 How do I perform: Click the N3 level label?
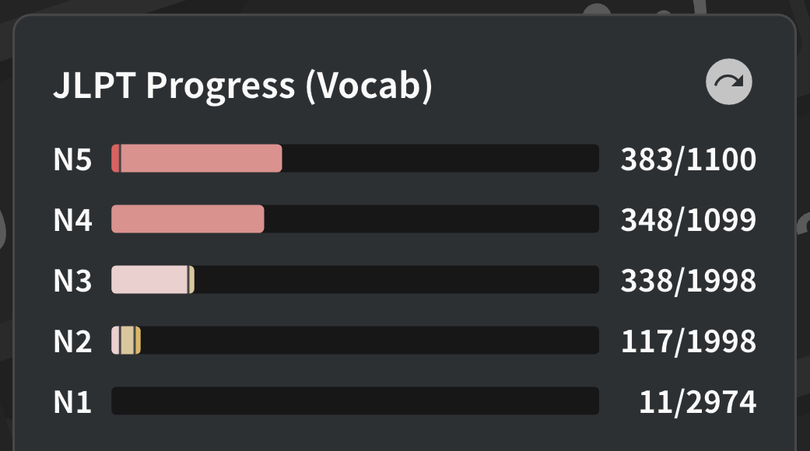tap(72, 281)
